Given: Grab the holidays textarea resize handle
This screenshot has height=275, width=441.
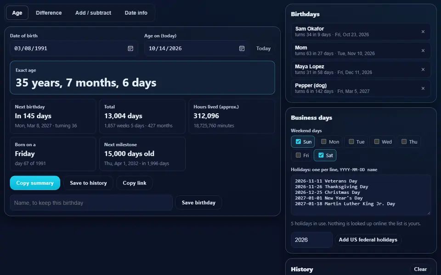Looking at the screenshot, I should pyautogui.click(x=429, y=213).
